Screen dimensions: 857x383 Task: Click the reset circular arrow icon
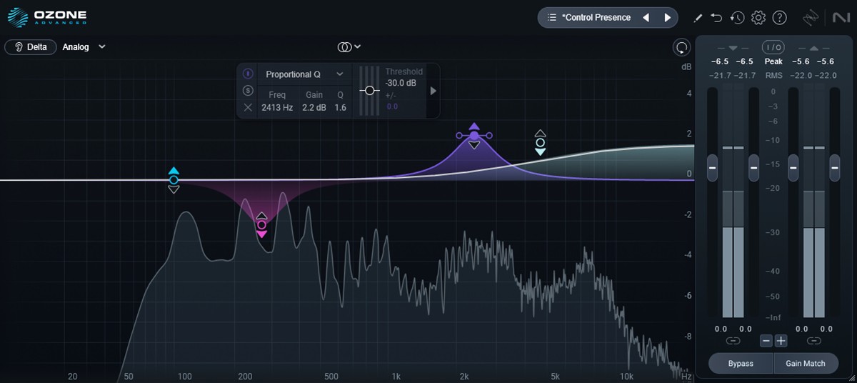click(x=682, y=47)
